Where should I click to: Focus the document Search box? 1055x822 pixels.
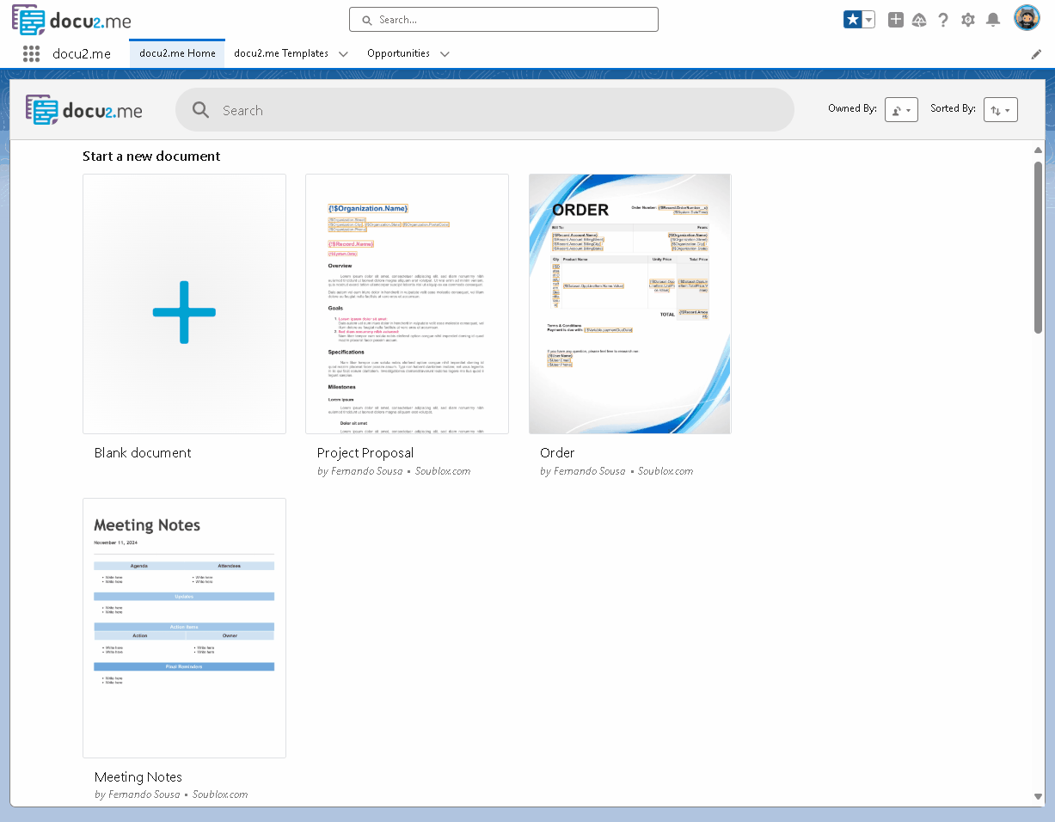[485, 110]
